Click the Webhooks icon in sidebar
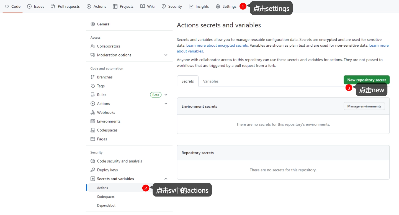Viewport: 399px width, 215px height. (93, 112)
